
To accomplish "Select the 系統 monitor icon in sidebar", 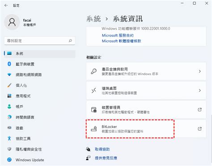I will (9, 53).
